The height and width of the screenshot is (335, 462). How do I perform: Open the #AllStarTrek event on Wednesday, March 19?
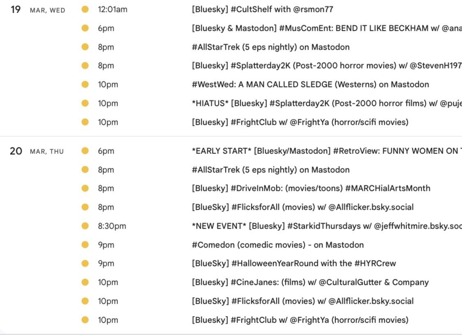271,47
